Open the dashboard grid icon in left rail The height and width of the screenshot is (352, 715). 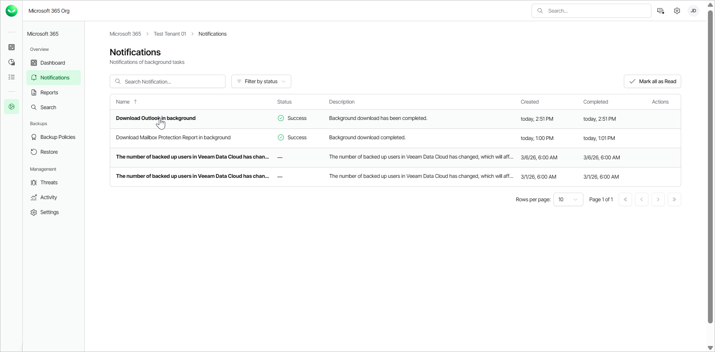[12, 47]
